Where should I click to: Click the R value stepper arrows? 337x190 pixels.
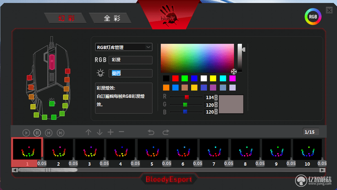point(216,98)
